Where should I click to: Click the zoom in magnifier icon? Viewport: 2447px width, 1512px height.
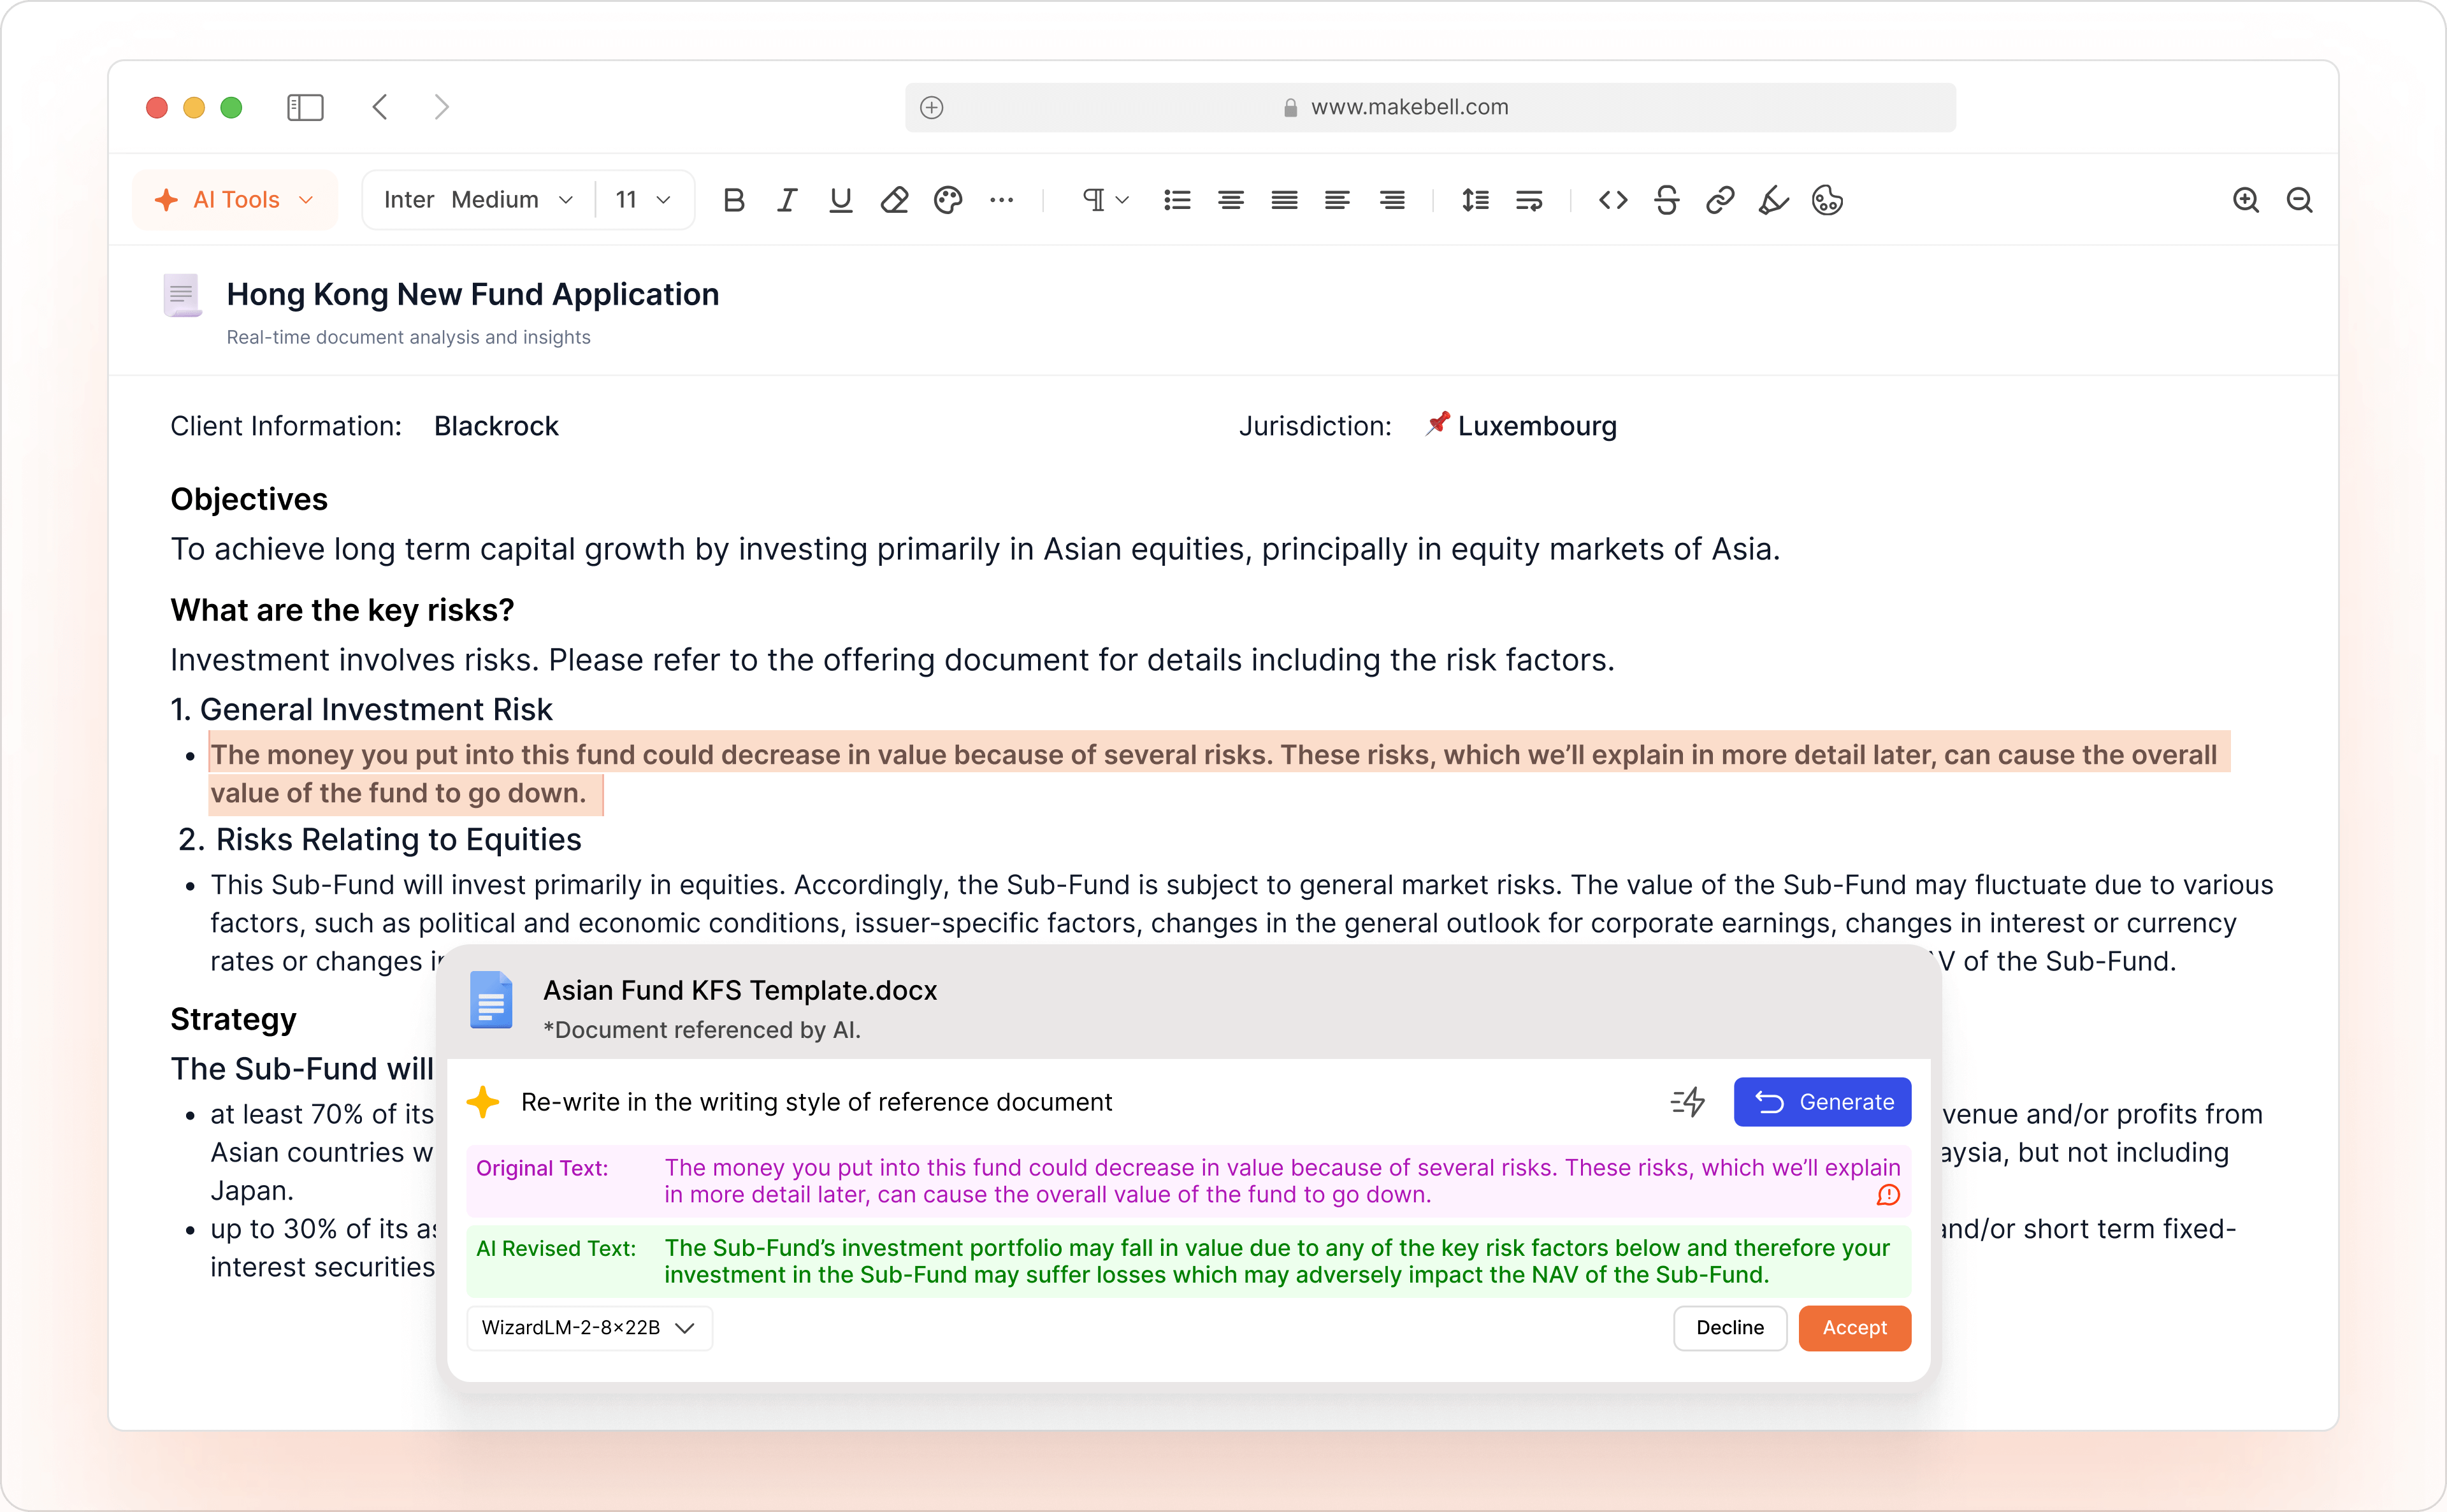point(2245,200)
